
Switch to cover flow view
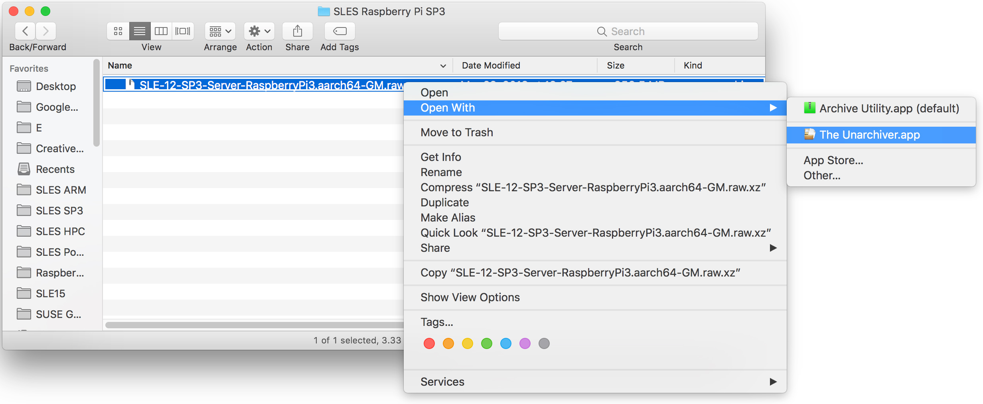point(183,31)
